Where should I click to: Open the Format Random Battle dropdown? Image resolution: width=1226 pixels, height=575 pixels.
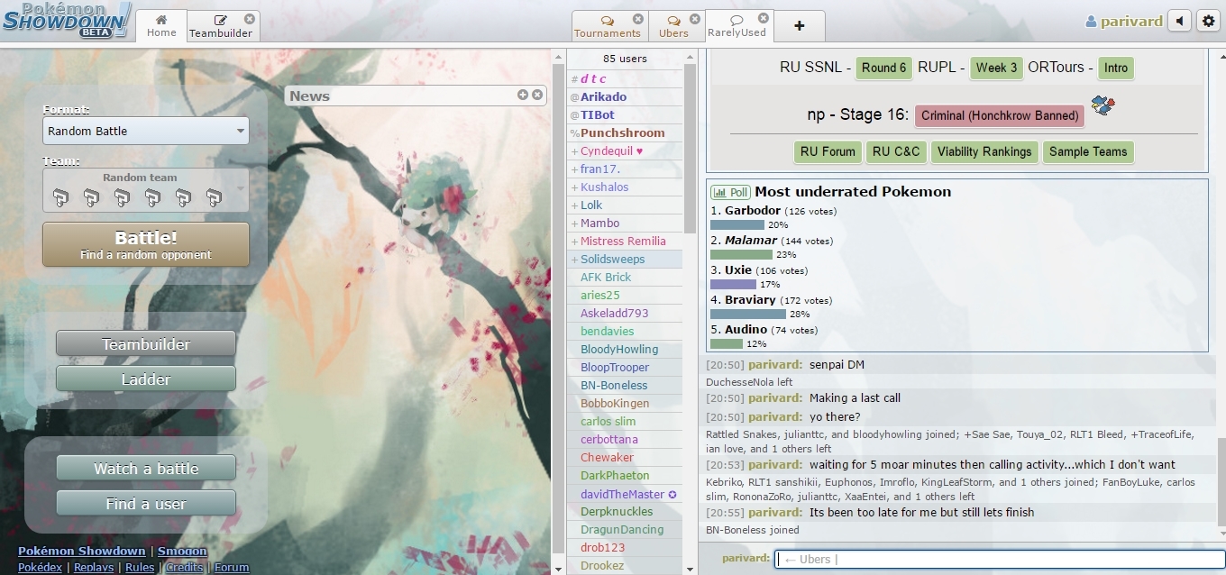pos(146,132)
